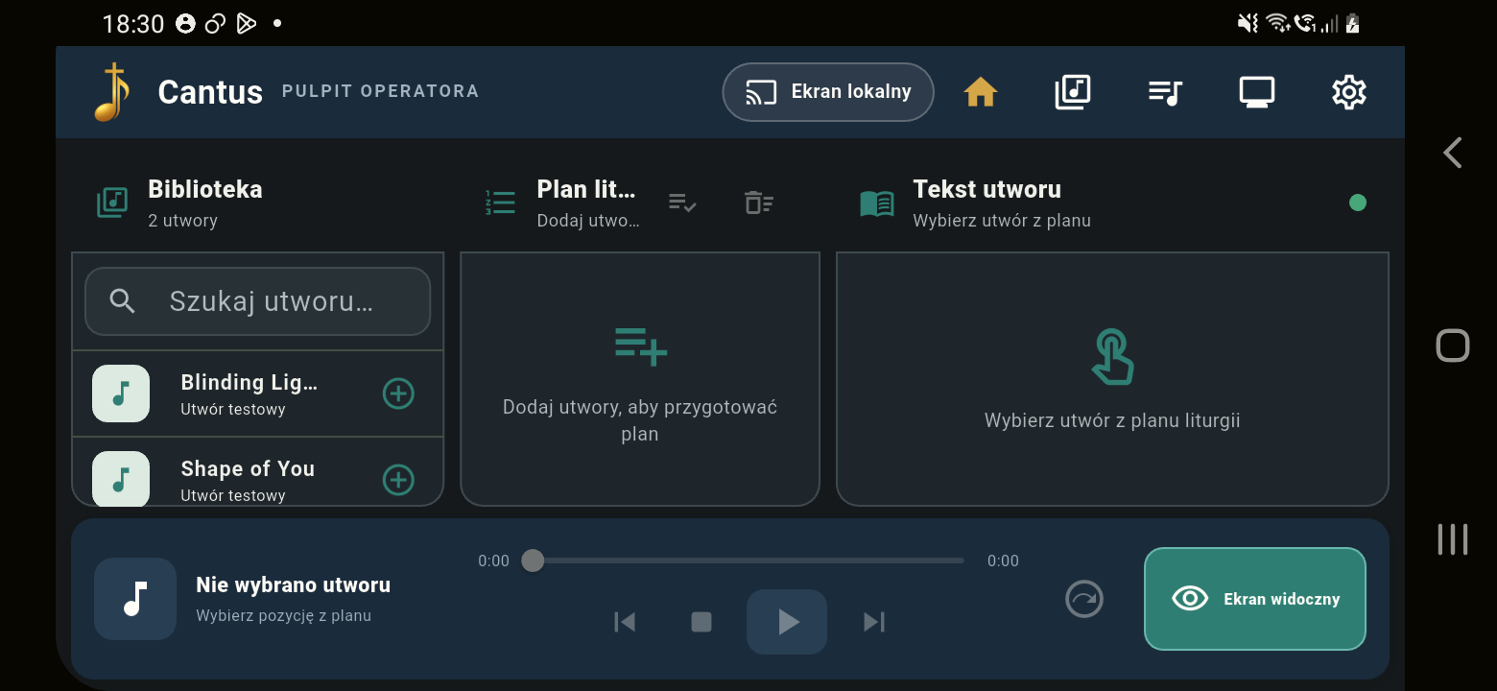
Task: Select the Shape of You library entry
Action: [257, 471]
